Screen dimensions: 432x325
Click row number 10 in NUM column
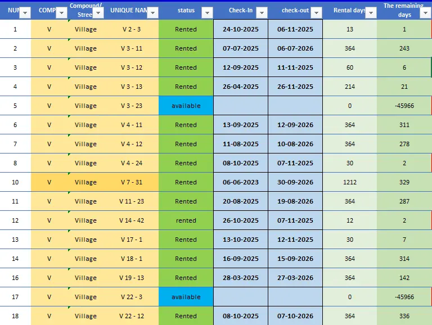coord(15,182)
